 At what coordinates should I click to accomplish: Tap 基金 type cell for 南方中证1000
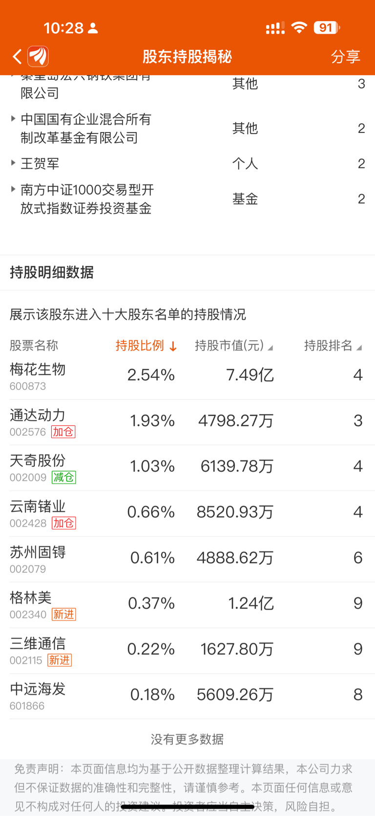point(245,199)
